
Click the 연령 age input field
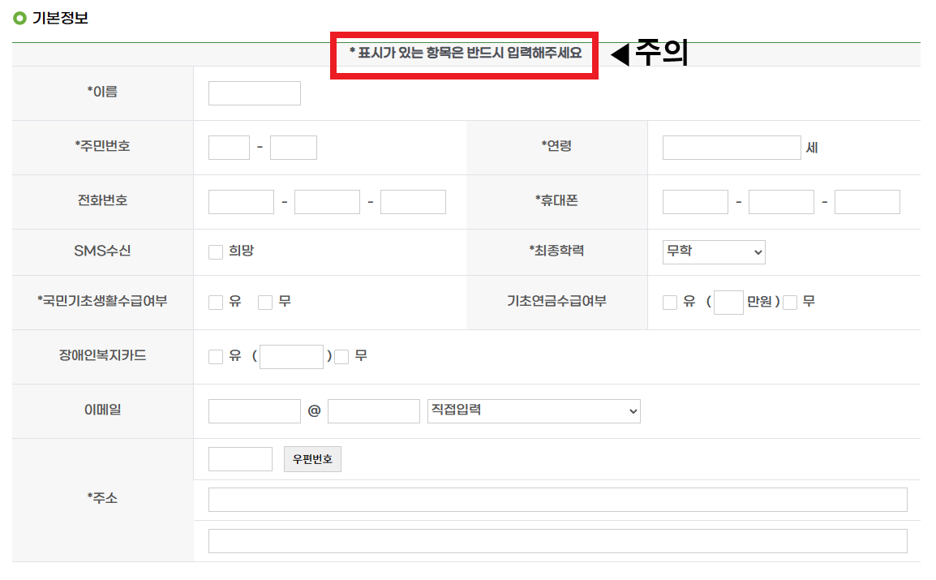[x=731, y=147]
